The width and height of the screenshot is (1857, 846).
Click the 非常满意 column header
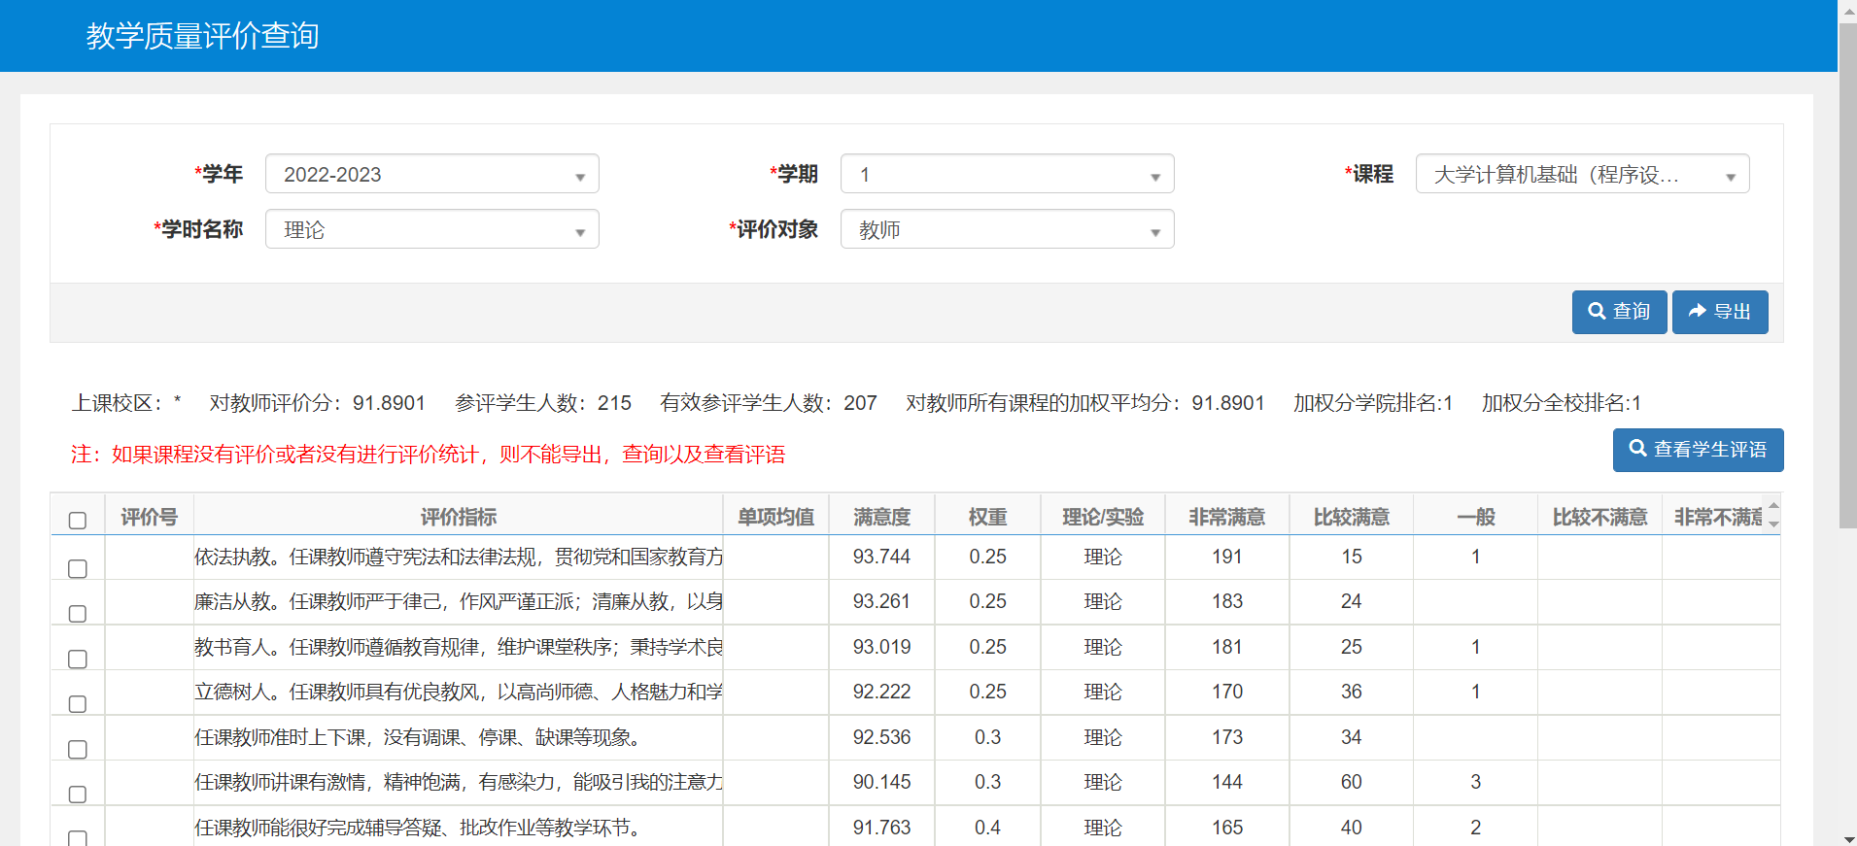(1226, 517)
